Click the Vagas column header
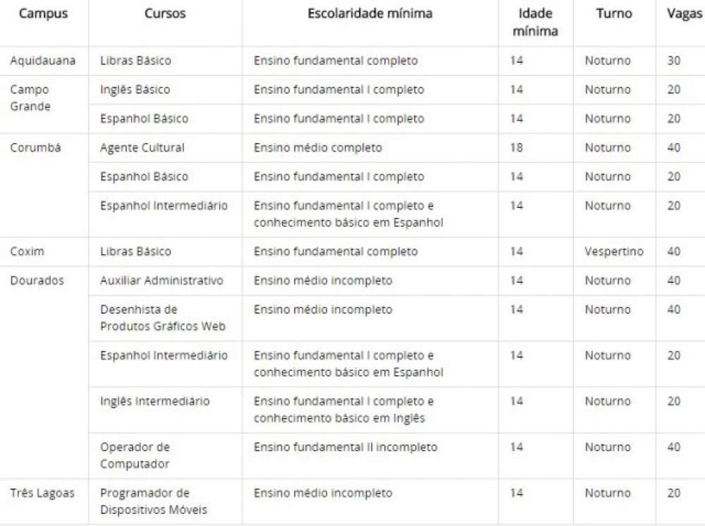 [685, 13]
